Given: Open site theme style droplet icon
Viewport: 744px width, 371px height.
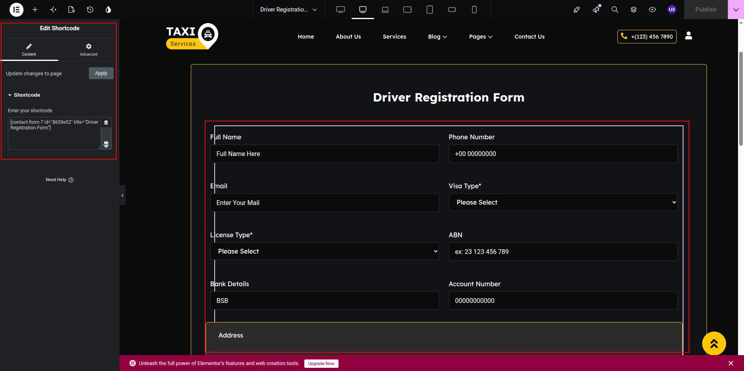Looking at the screenshot, I should [x=108, y=10].
